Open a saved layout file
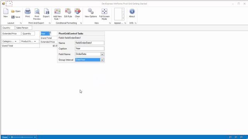Screen dimensions: 248x139 (16, 11)
